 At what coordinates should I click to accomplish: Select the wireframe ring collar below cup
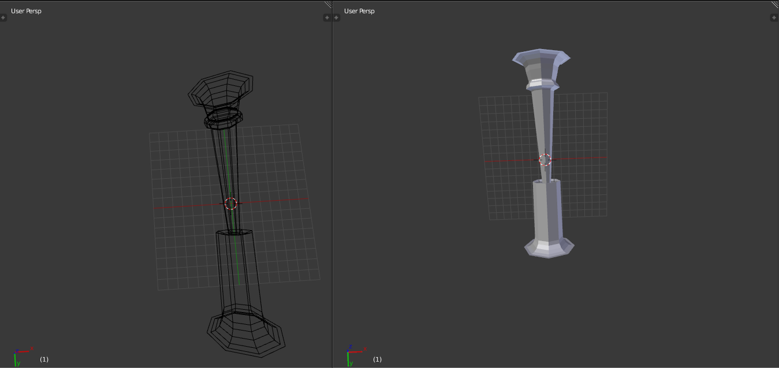coord(223,119)
